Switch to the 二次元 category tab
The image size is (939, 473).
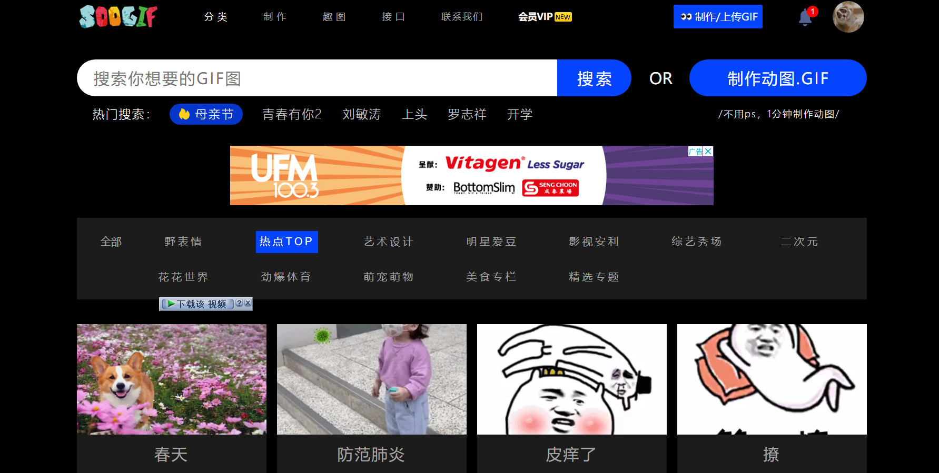click(799, 241)
